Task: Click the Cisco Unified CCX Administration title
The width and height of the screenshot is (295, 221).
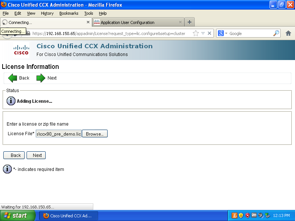Action: tap(95, 46)
